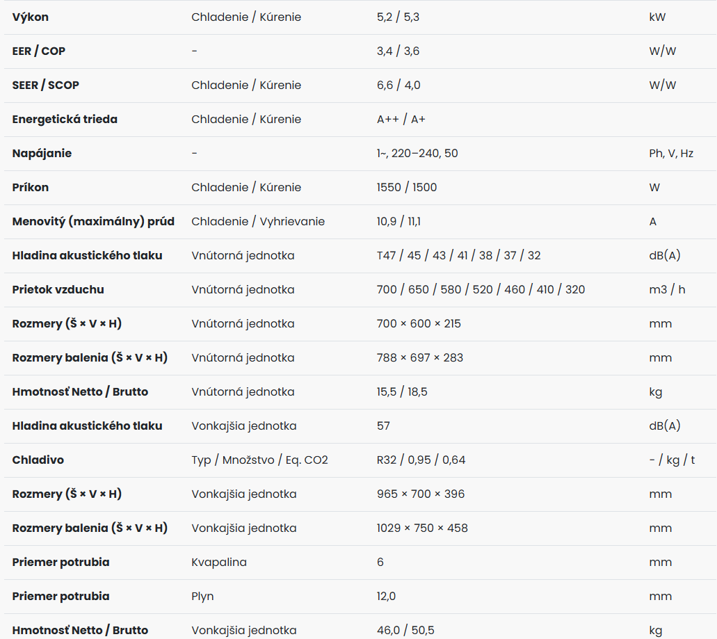Click the 788 × 697 × 283 packaging dimensions
This screenshot has height=639, width=717.
click(x=420, y=358)
